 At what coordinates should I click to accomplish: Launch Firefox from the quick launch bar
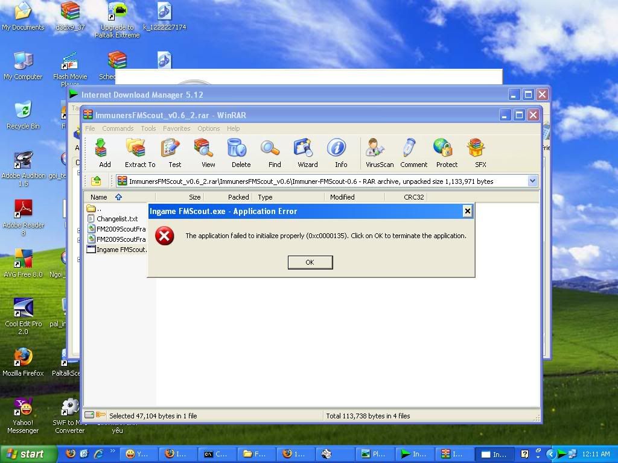71,454
